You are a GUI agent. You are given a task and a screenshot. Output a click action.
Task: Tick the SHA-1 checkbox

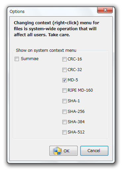click(x=64, y=101)
